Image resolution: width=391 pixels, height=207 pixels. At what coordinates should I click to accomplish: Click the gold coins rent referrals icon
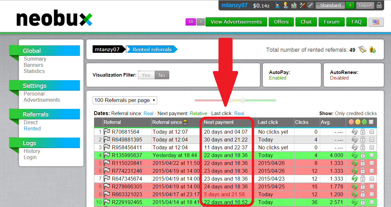click(x=372, y=49)
